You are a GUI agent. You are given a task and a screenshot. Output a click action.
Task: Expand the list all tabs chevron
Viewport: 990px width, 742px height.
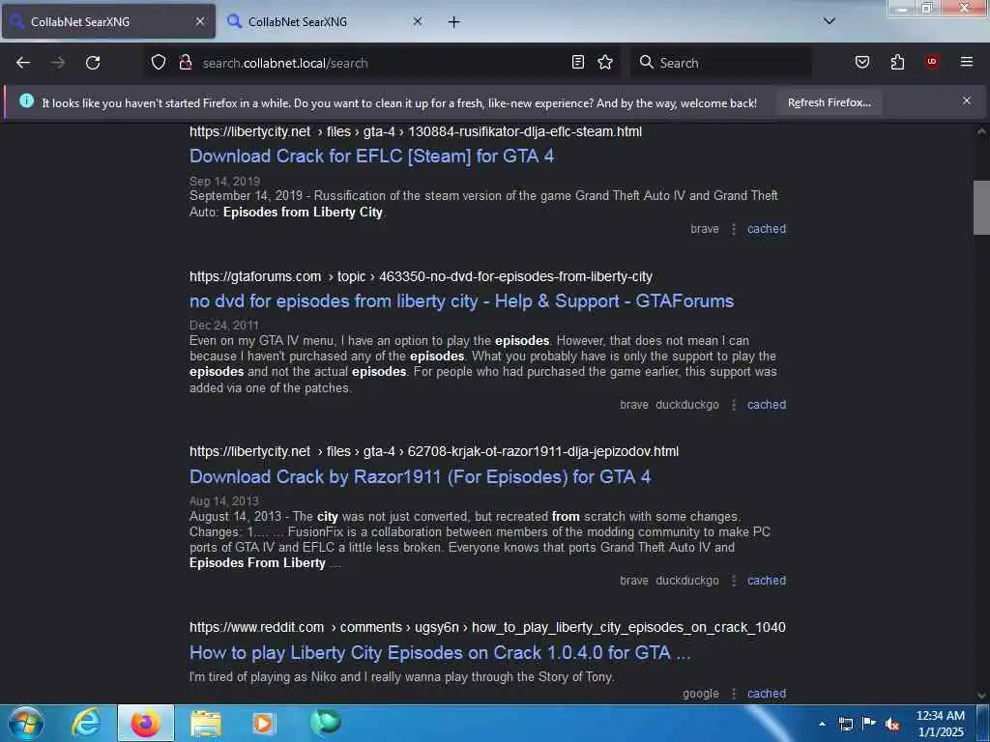[830, 21]
